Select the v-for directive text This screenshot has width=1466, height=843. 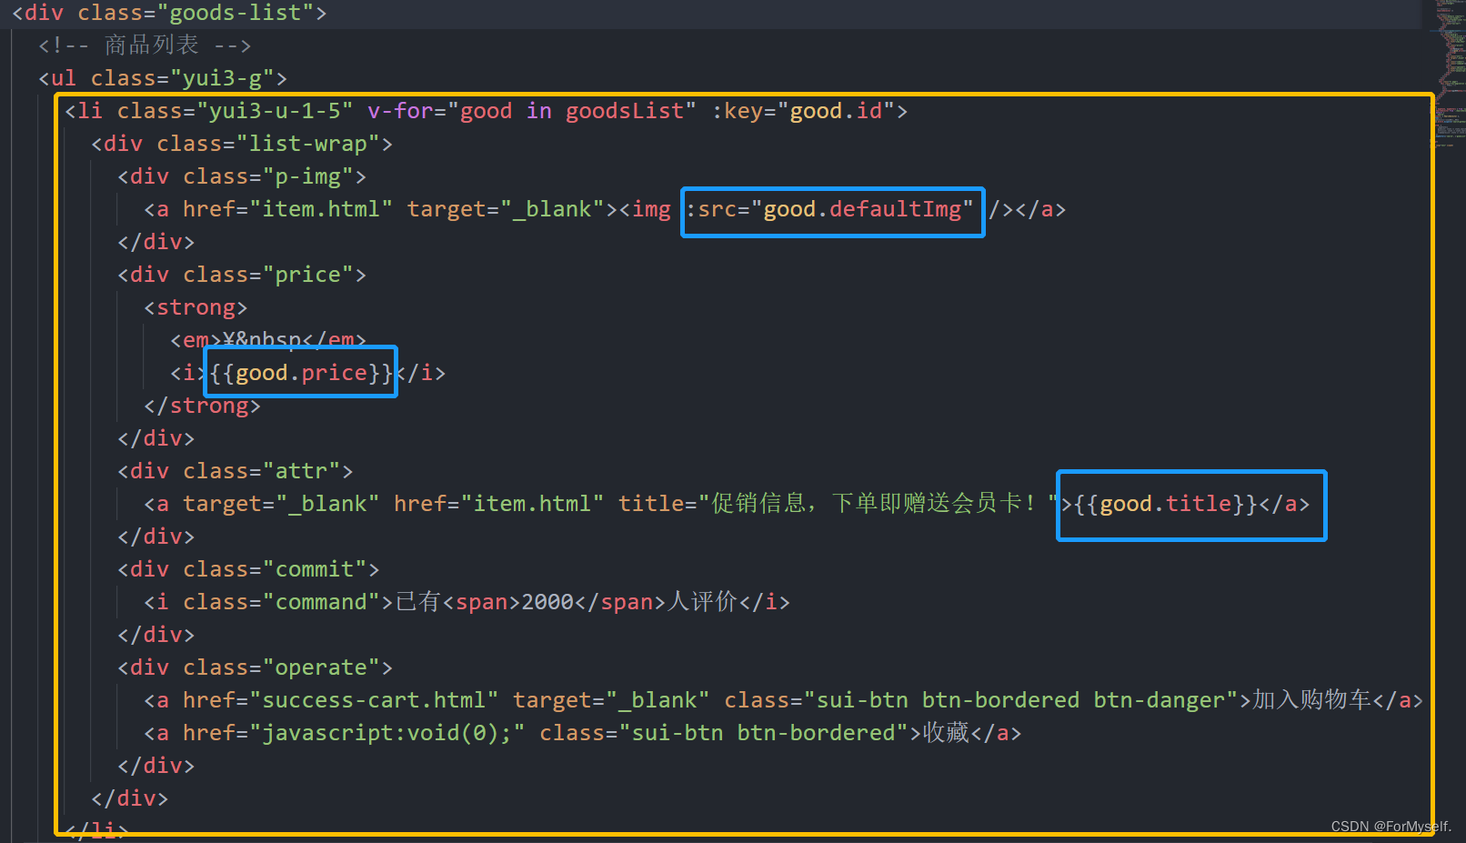click(x=400, y=110)
